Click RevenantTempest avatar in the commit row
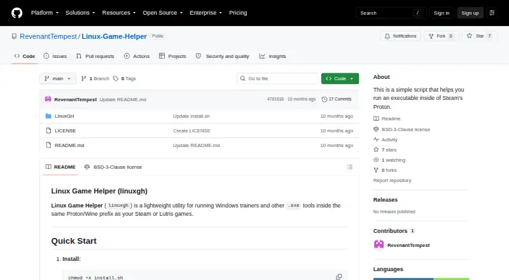Viewport: 509px width, 280px height. coord(48,99)
